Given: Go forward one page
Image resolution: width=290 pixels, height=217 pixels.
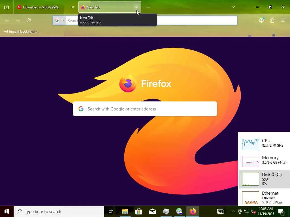Looking at the screenshot, I should point(18,20).
